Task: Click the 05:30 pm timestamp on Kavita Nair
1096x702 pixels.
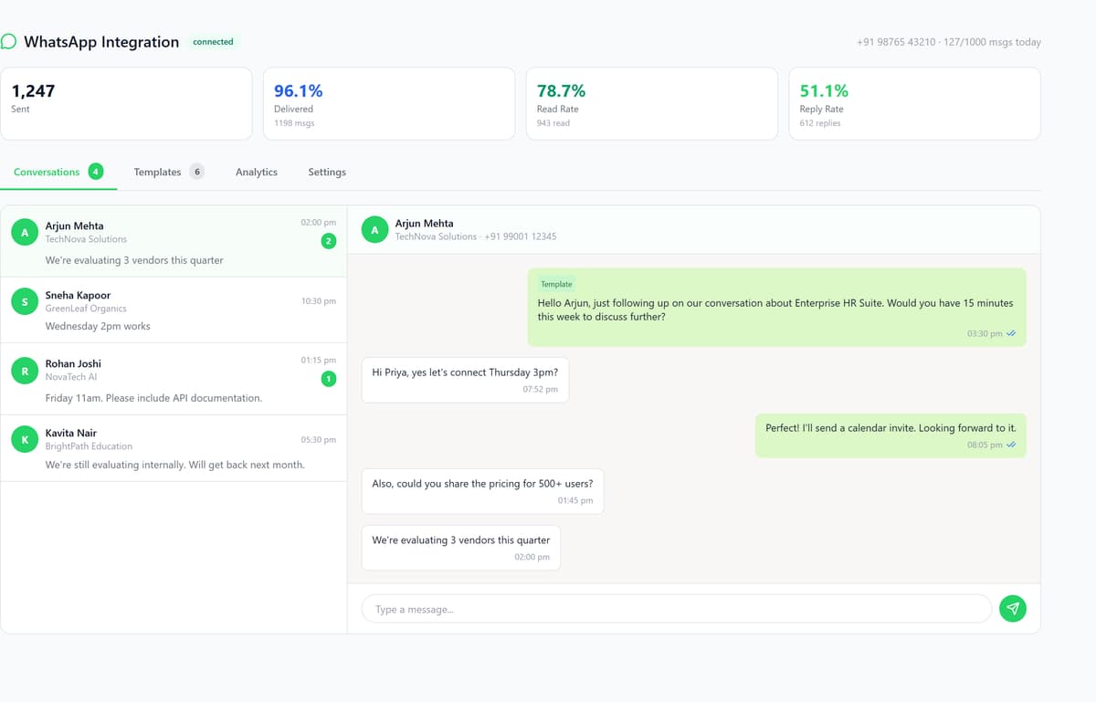Action: click(x=319, y=440)
